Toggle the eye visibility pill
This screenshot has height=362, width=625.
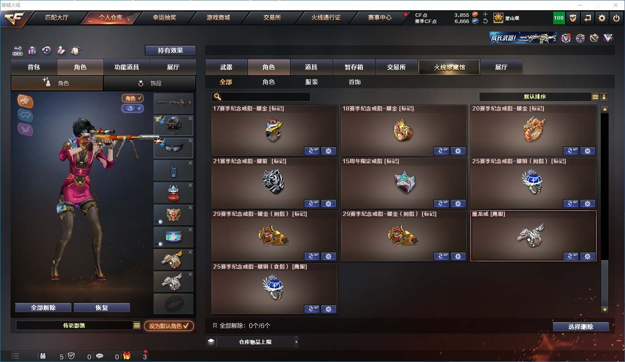coord(133,108)
